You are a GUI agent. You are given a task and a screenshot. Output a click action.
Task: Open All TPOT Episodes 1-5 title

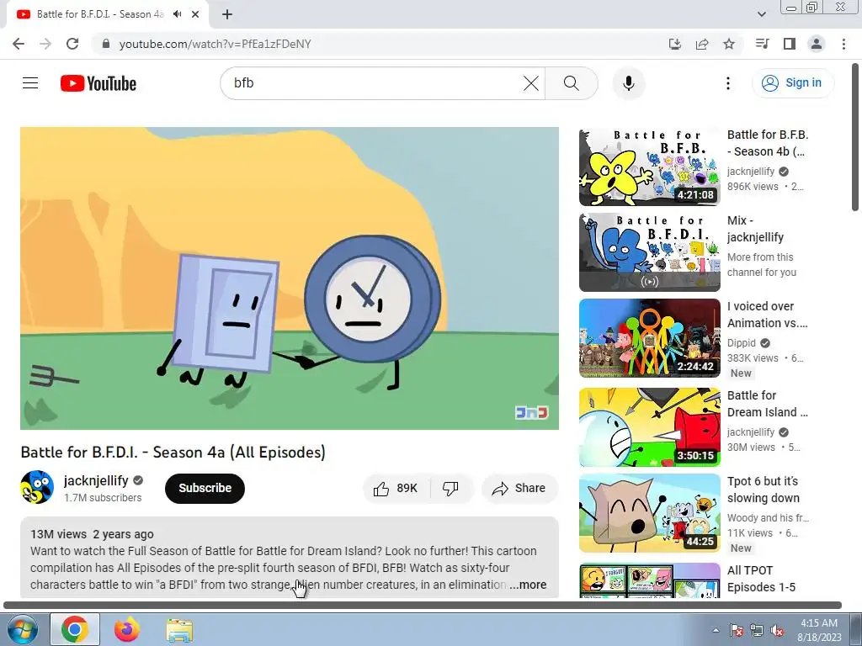pyautogui.click(x=761, y=579)
